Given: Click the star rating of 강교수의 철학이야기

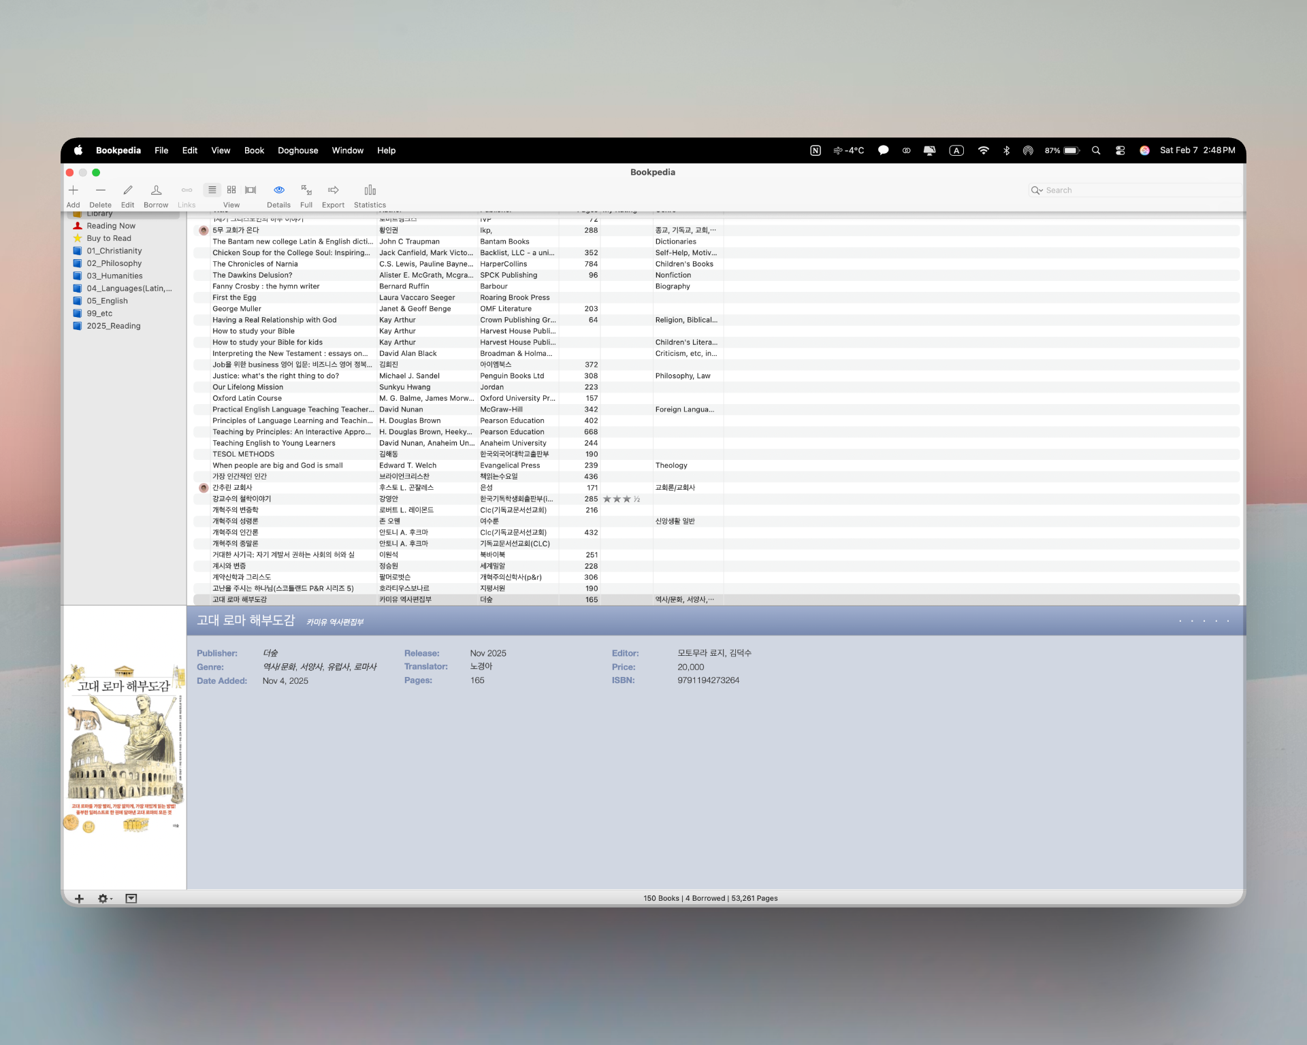Looking at the screenshot, I should (x=621, y=499).
